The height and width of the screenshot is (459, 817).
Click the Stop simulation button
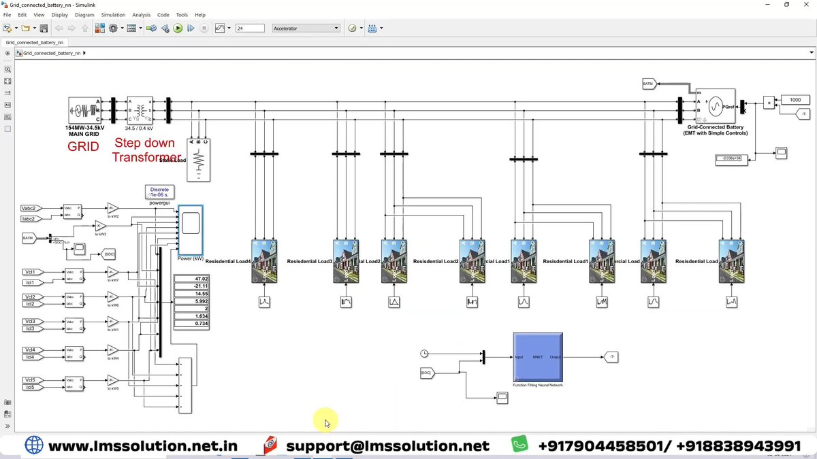pyautogui.click(x=204, y=28)
